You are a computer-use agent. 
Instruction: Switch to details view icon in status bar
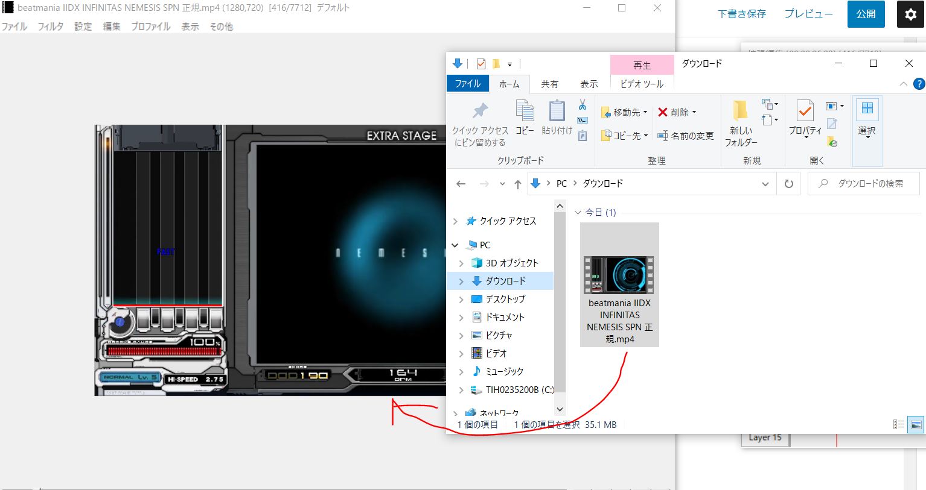[899, 425]
